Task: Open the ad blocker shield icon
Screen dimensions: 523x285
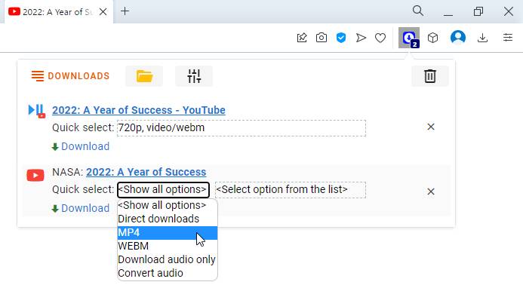Action: click(x=341, y=38)
